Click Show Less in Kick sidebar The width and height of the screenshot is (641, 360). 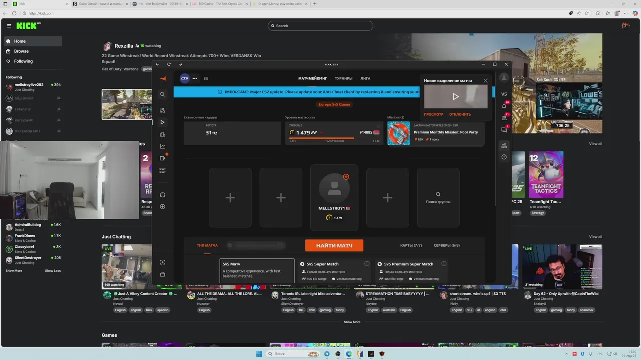pyautogui.click(x=53, y=271)
